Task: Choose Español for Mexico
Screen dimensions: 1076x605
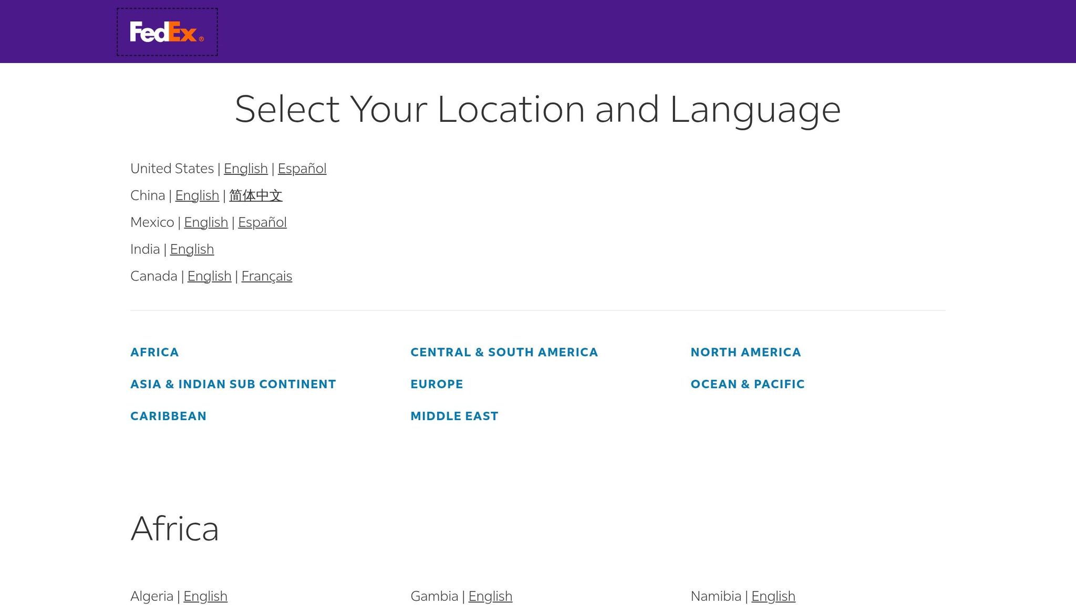Action: 262,222
